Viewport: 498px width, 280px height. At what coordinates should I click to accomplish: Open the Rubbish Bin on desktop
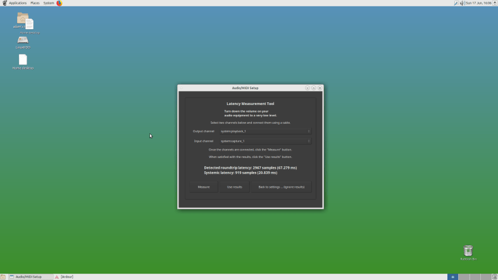coord(468,251)
